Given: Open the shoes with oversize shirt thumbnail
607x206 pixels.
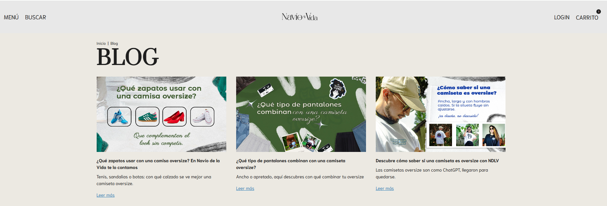Looking at the screenshot, I should (161, 114).
